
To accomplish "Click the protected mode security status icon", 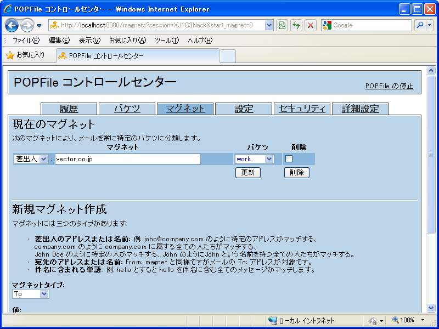I will [373, 321].
